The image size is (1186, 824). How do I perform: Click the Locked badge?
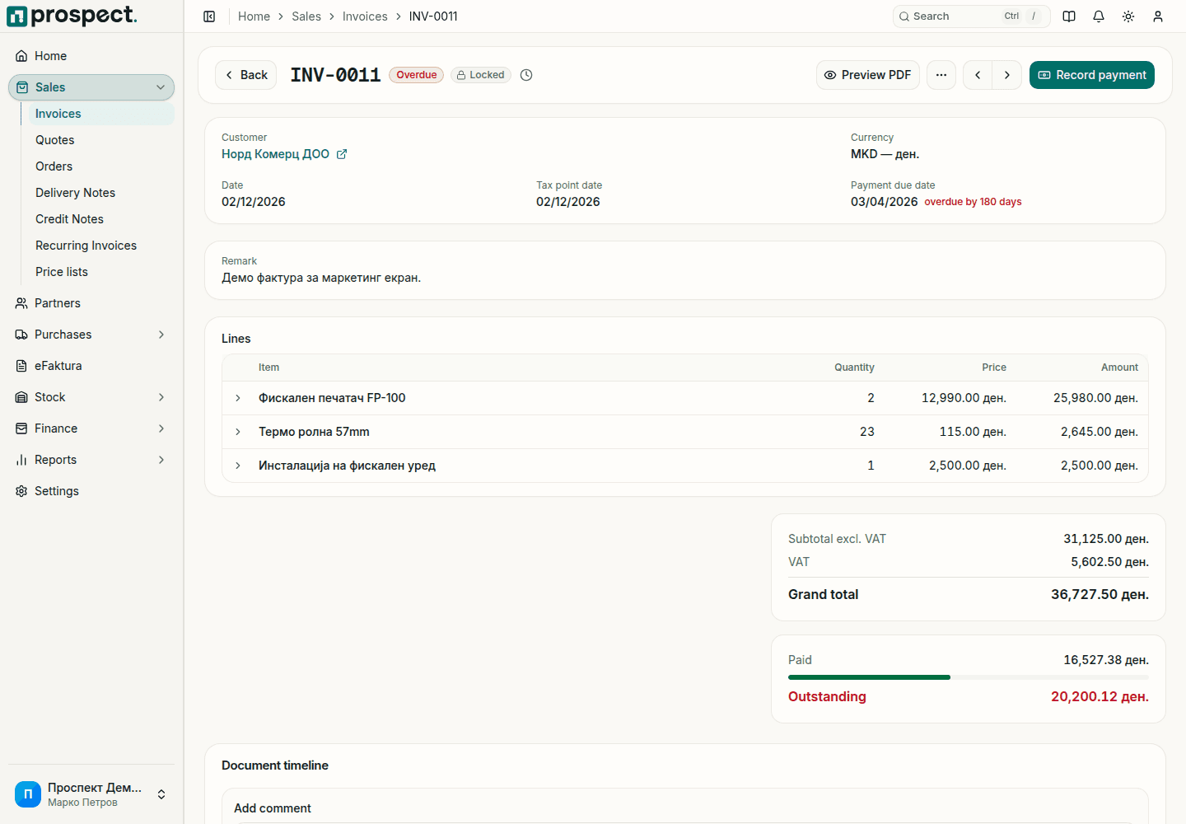pyautogui.click(x=481, y=75)
